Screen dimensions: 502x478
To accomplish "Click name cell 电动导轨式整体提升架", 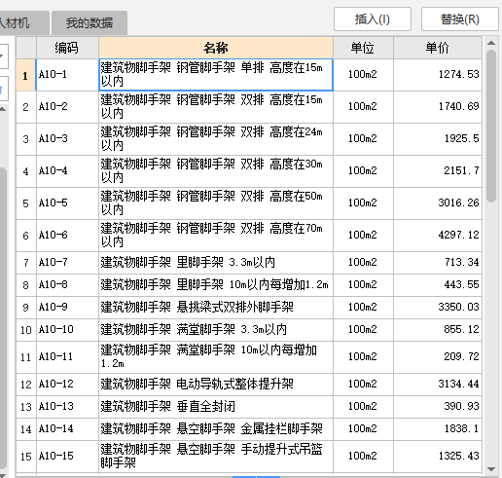I will pyautogui.click(x=216, y=385).
